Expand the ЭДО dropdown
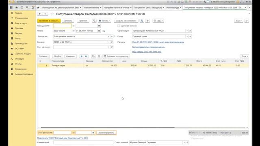The image size is (260, 146). click(x=158, y=21)
